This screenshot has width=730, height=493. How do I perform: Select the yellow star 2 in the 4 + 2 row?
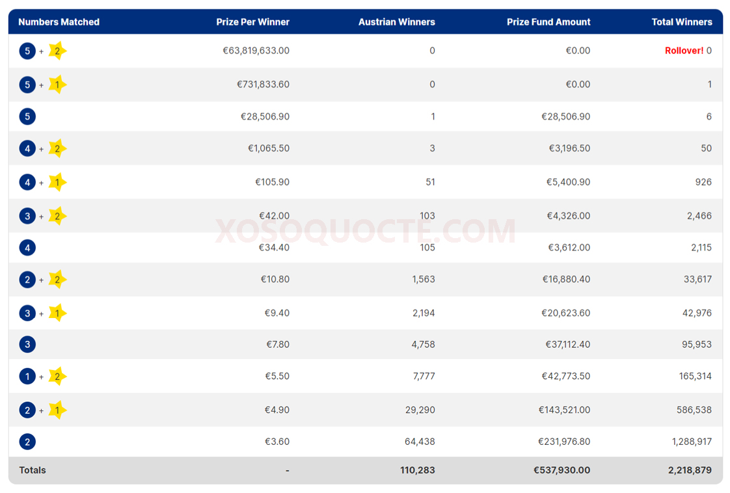coord(57,149)
